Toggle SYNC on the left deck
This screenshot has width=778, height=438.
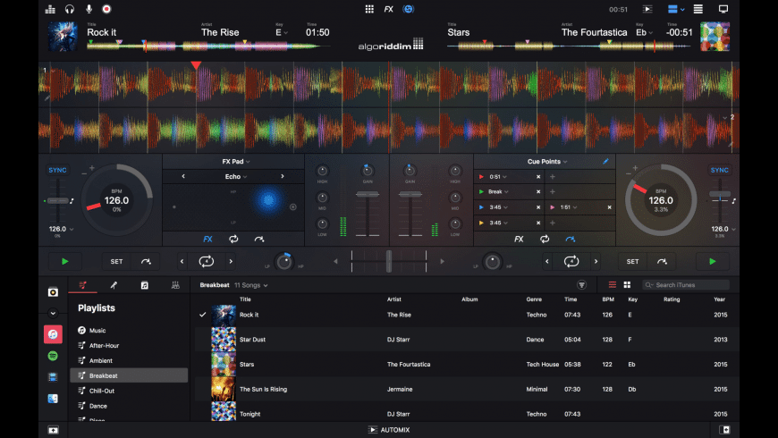[57, 170]
